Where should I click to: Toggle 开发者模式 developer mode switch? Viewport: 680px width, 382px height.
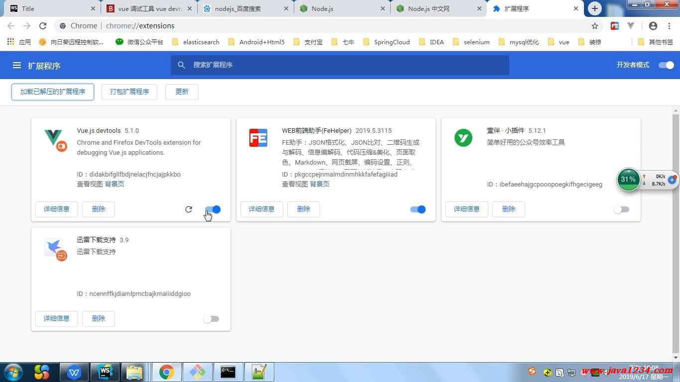[x=666, y=65]
